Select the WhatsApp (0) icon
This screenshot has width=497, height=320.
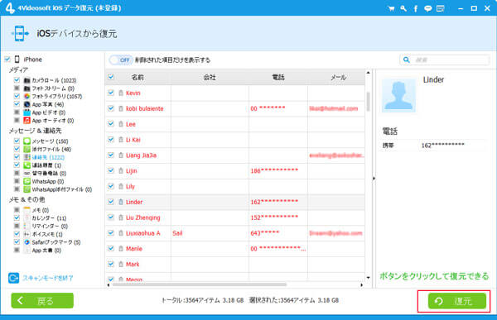click(27, 181)
